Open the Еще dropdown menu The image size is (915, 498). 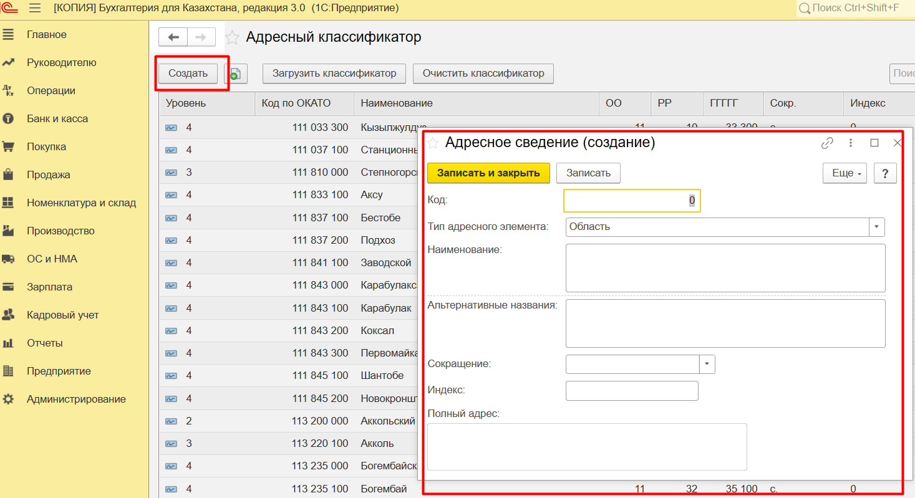[845, 173]
